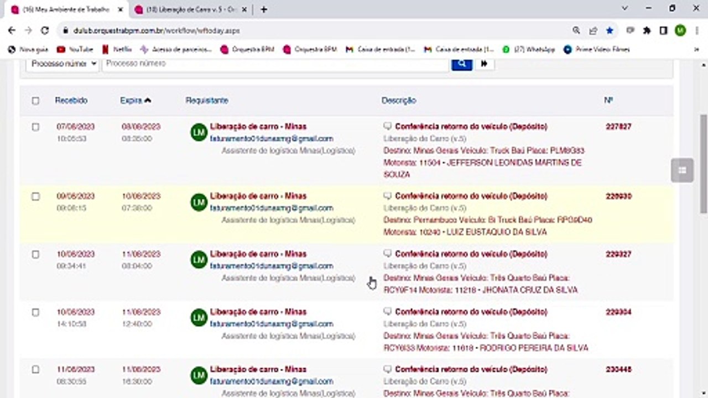Open the YouTube bookmark

(x=75, y=49)
